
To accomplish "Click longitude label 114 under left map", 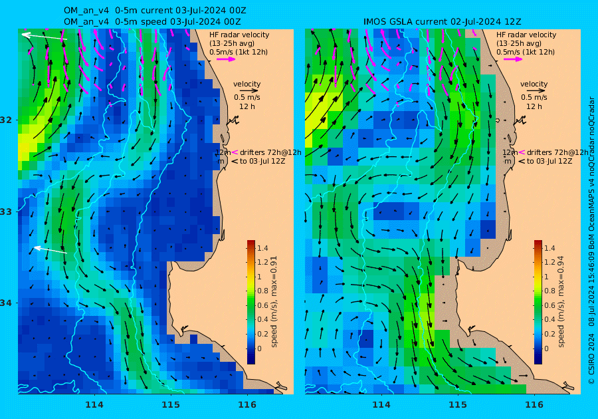I will pyautogui.click(x=94, y=405).
